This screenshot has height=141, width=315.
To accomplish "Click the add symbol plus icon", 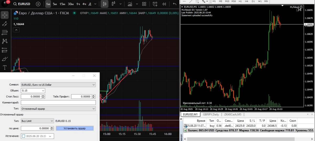I will tap(38, 4).
